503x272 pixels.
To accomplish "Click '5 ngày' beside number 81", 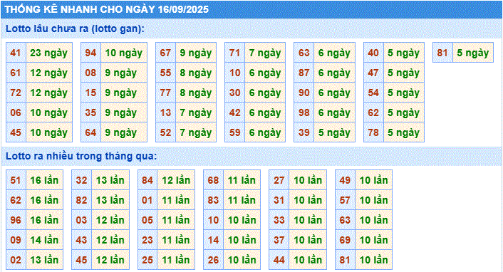I will coord(473,53).
